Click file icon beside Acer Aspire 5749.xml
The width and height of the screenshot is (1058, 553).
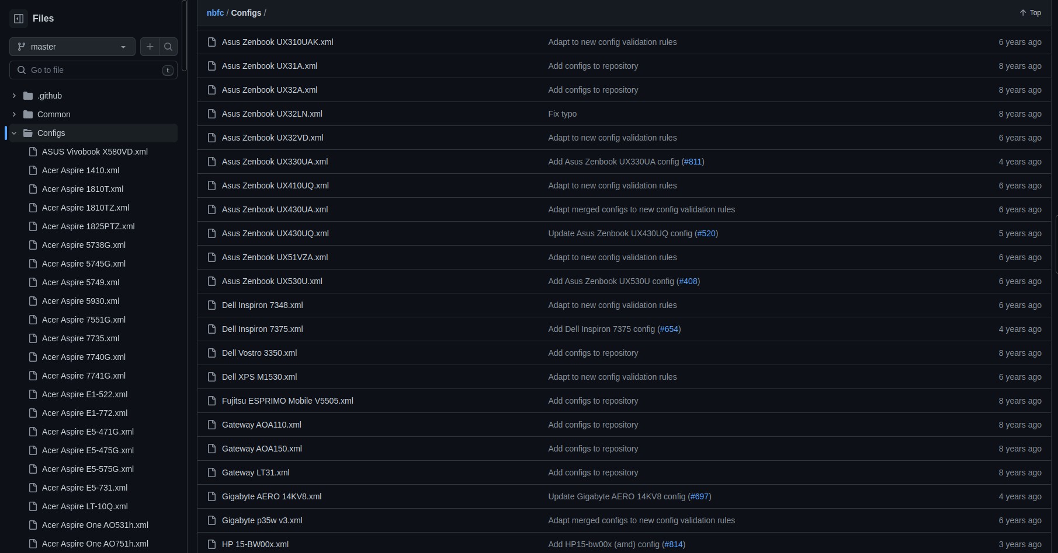(33, 282)
